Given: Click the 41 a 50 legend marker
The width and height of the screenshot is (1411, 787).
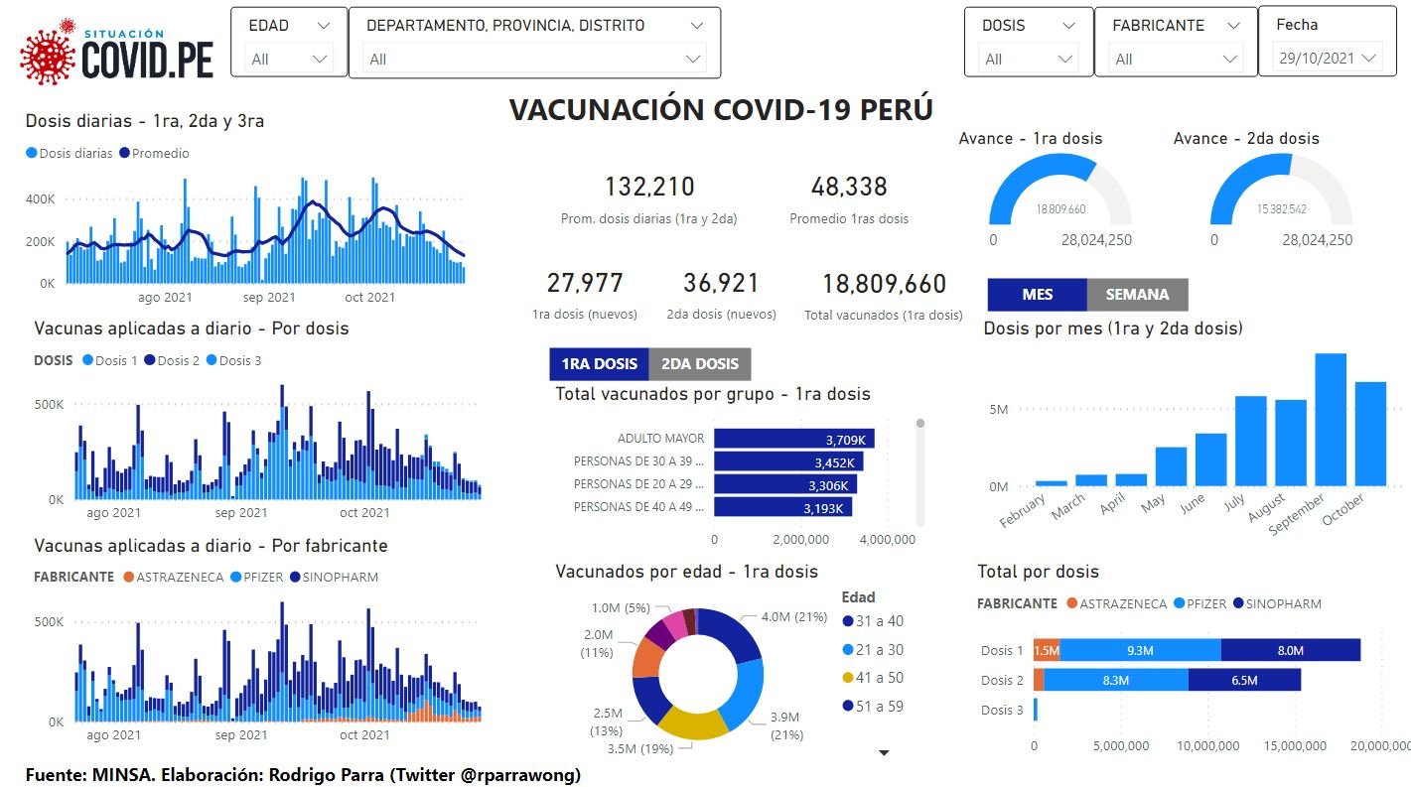Looking at the screenshot, I should (848, 678).
